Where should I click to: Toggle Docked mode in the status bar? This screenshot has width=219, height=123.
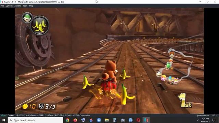coord(11,115)
